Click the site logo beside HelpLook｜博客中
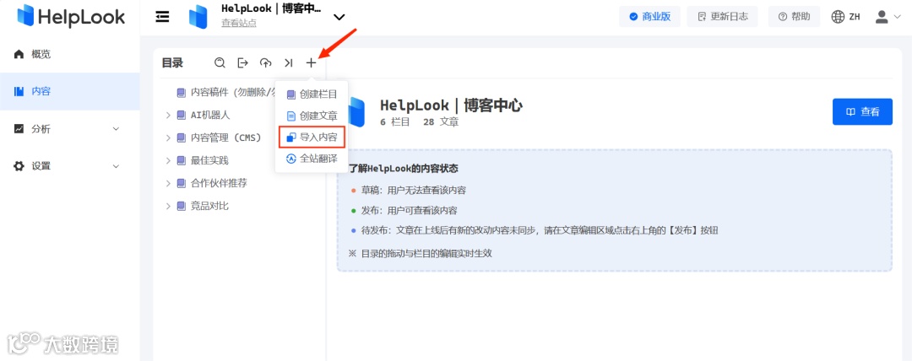The width and height of the screenshot is (912, 361). (198, 17)
